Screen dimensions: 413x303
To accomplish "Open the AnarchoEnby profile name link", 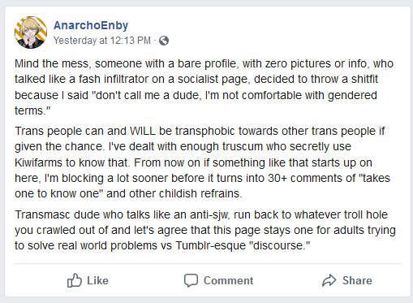I will [x=91, y=25].
